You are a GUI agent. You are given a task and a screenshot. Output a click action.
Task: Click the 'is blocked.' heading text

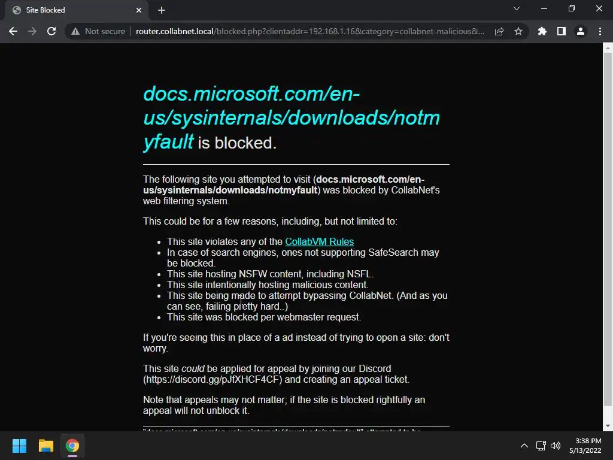tap(237, 143)
